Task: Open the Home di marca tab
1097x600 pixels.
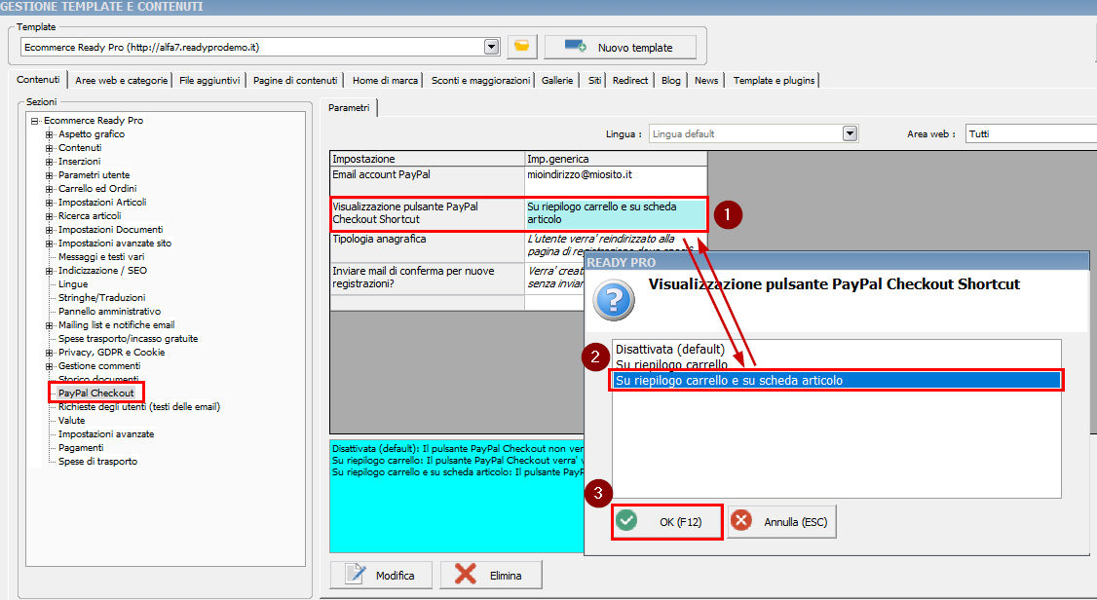Action: click(385, 81)
